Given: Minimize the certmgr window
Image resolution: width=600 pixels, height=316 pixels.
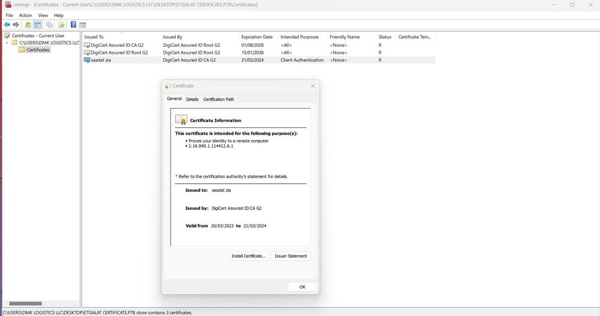Looking at the screenshot, I should pos(554,5).
